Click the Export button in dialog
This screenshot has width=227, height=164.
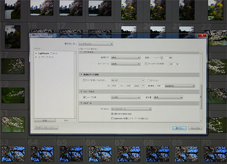point(179,128)
